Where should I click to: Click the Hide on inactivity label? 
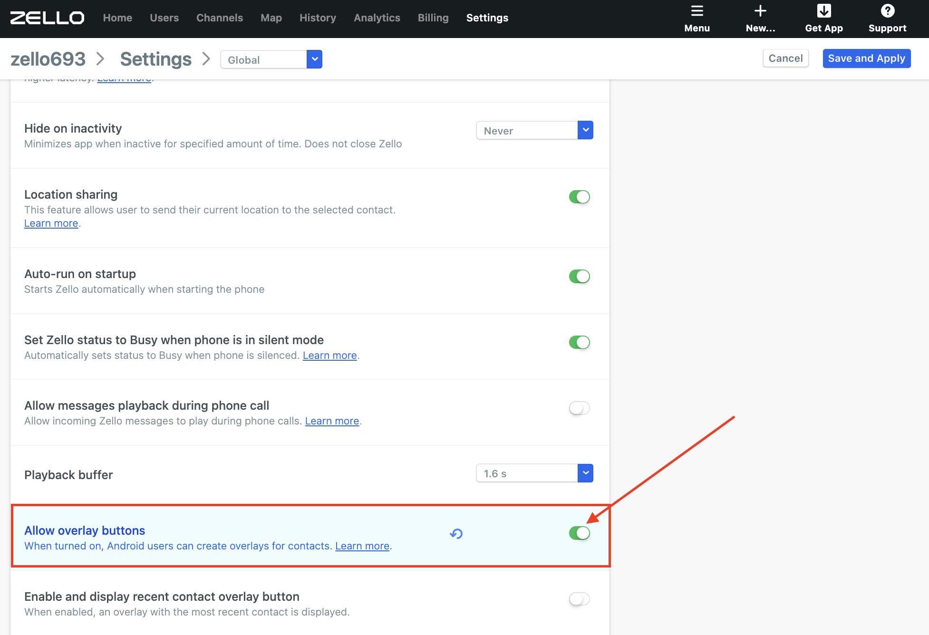73,128
